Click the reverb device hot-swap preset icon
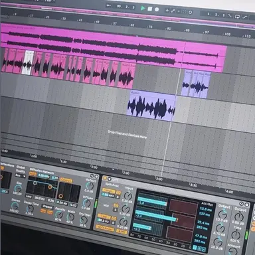 point(92,176)
